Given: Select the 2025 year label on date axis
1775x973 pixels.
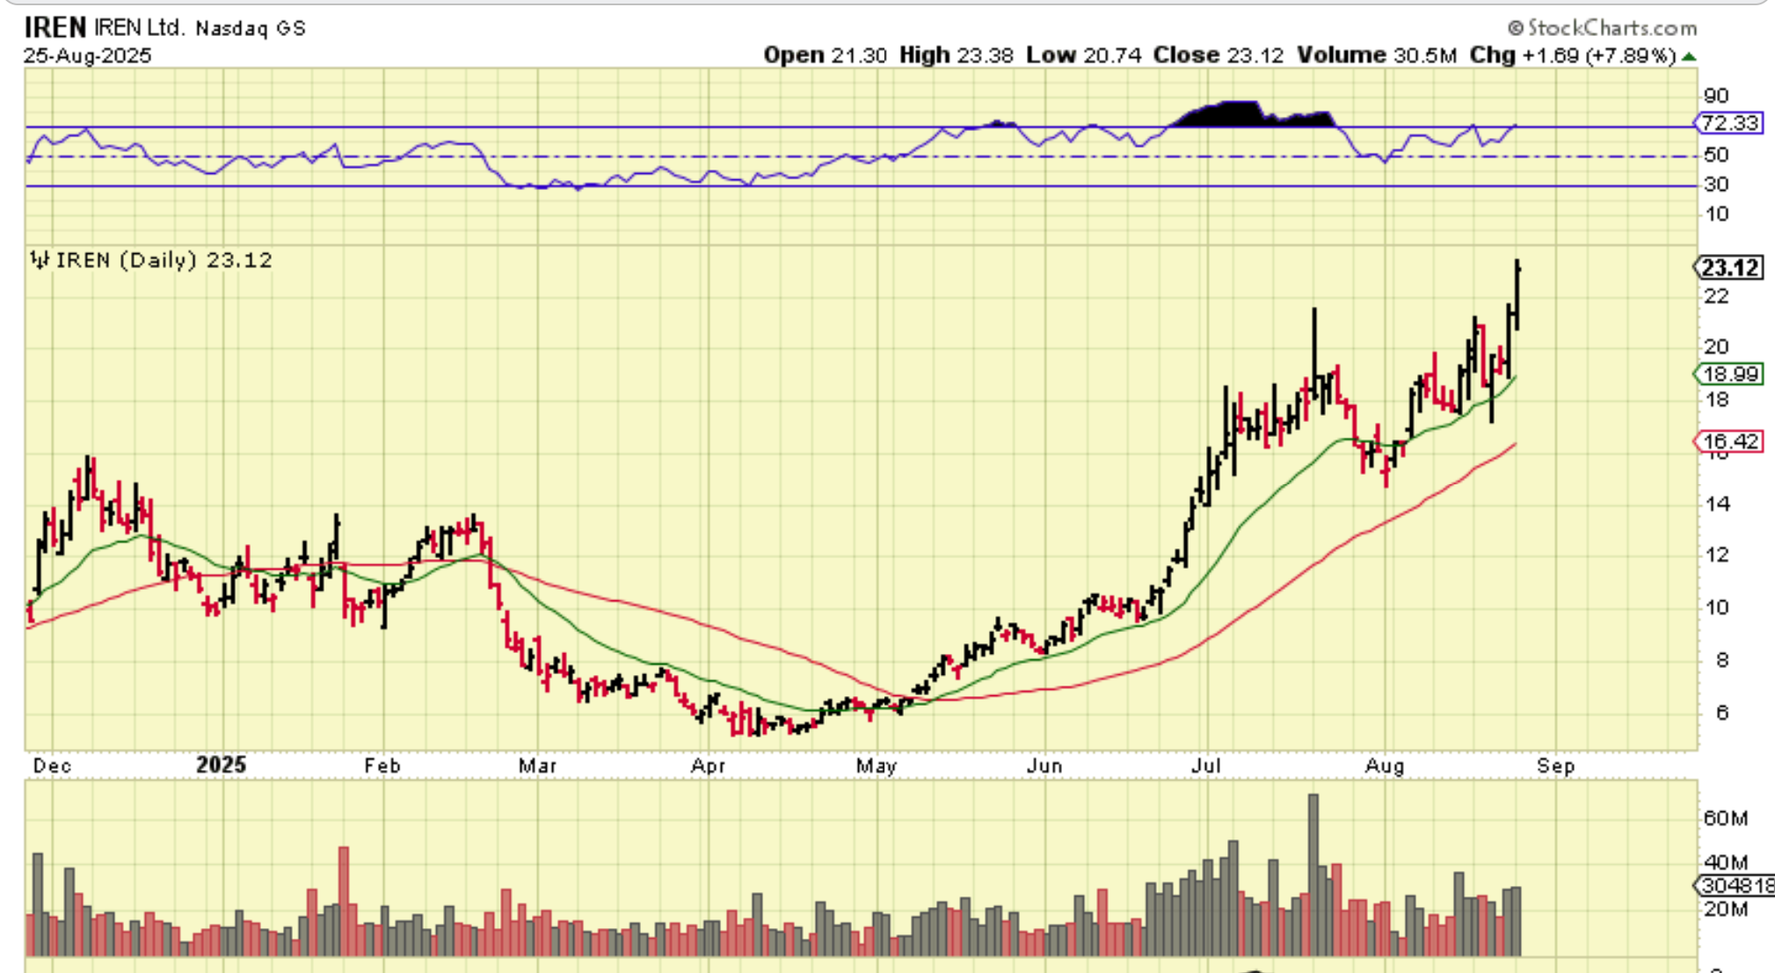Looking at the screenshot, I should pyautogui.click(x=221, y=765).
